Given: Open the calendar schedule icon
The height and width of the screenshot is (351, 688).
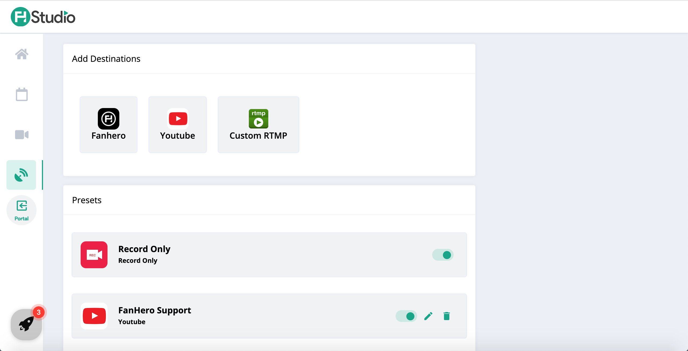Looking at the screenshot, I should coord(21,94).
